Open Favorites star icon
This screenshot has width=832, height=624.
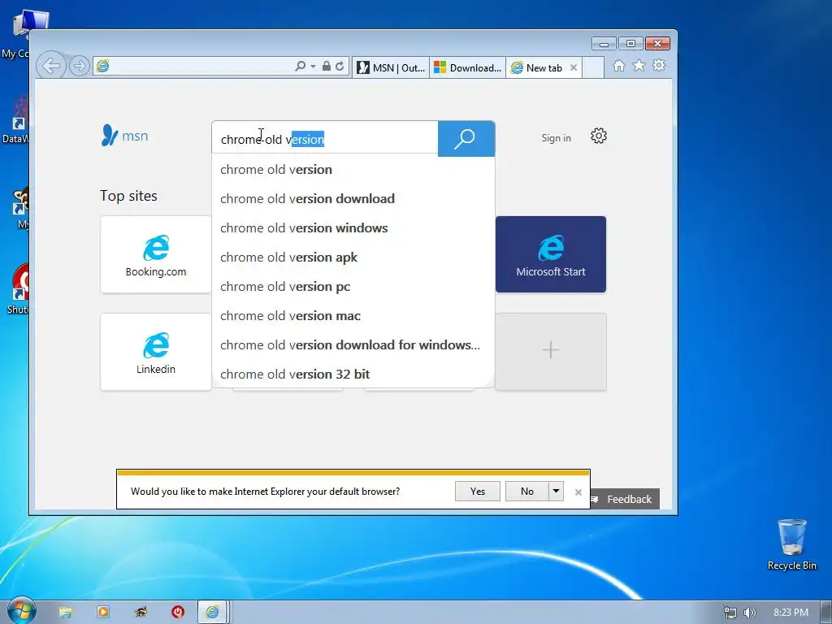[639, 65]
